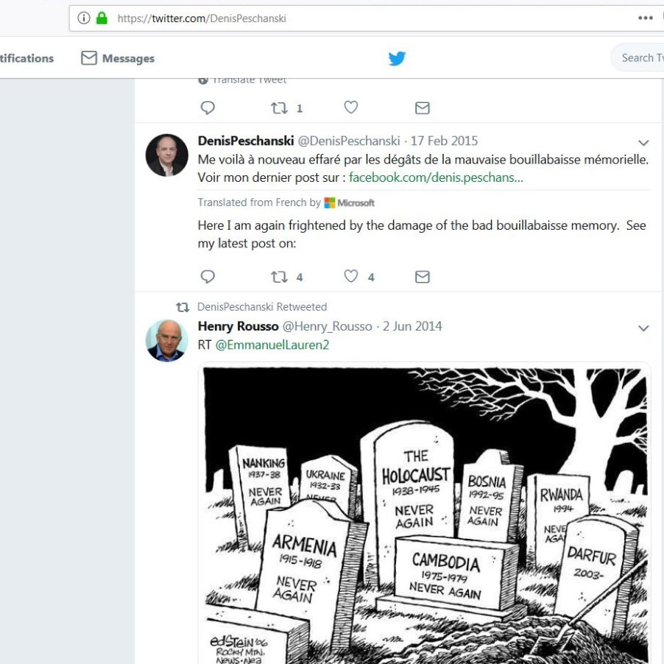
Task: Expand options chevron on 17 Feb 2015 tweet
Action: (x=643, y=143)
